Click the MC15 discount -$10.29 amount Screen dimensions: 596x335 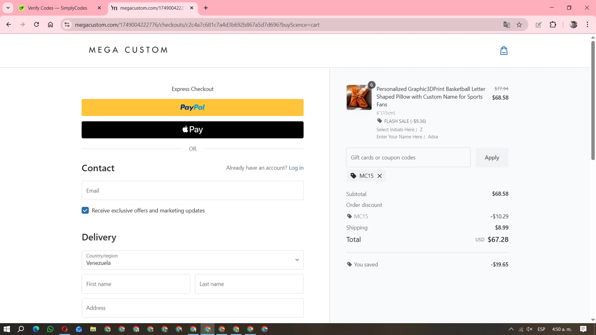coord(499,216)
